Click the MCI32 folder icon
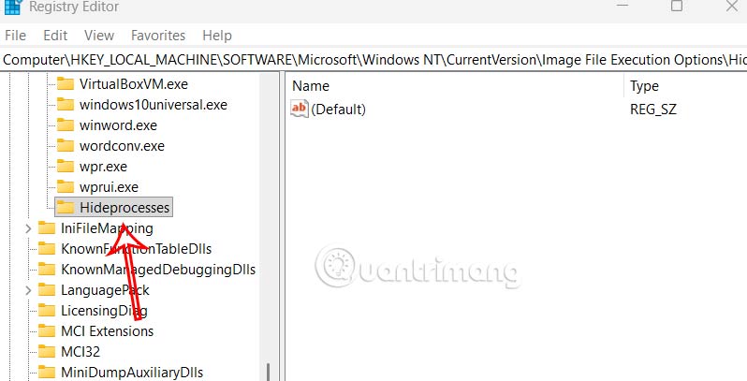747x381 pixels. click(x=47, y=351)
